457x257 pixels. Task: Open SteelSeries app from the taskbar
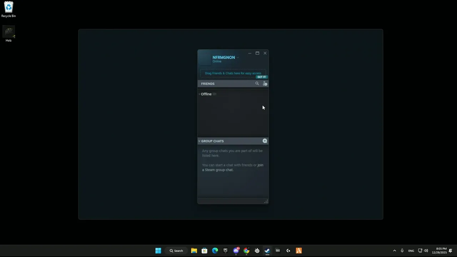[257, 251]
